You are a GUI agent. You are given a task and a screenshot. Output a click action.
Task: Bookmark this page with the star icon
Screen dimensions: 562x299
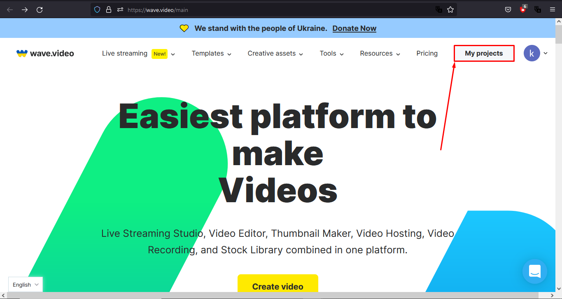[450, 9]
